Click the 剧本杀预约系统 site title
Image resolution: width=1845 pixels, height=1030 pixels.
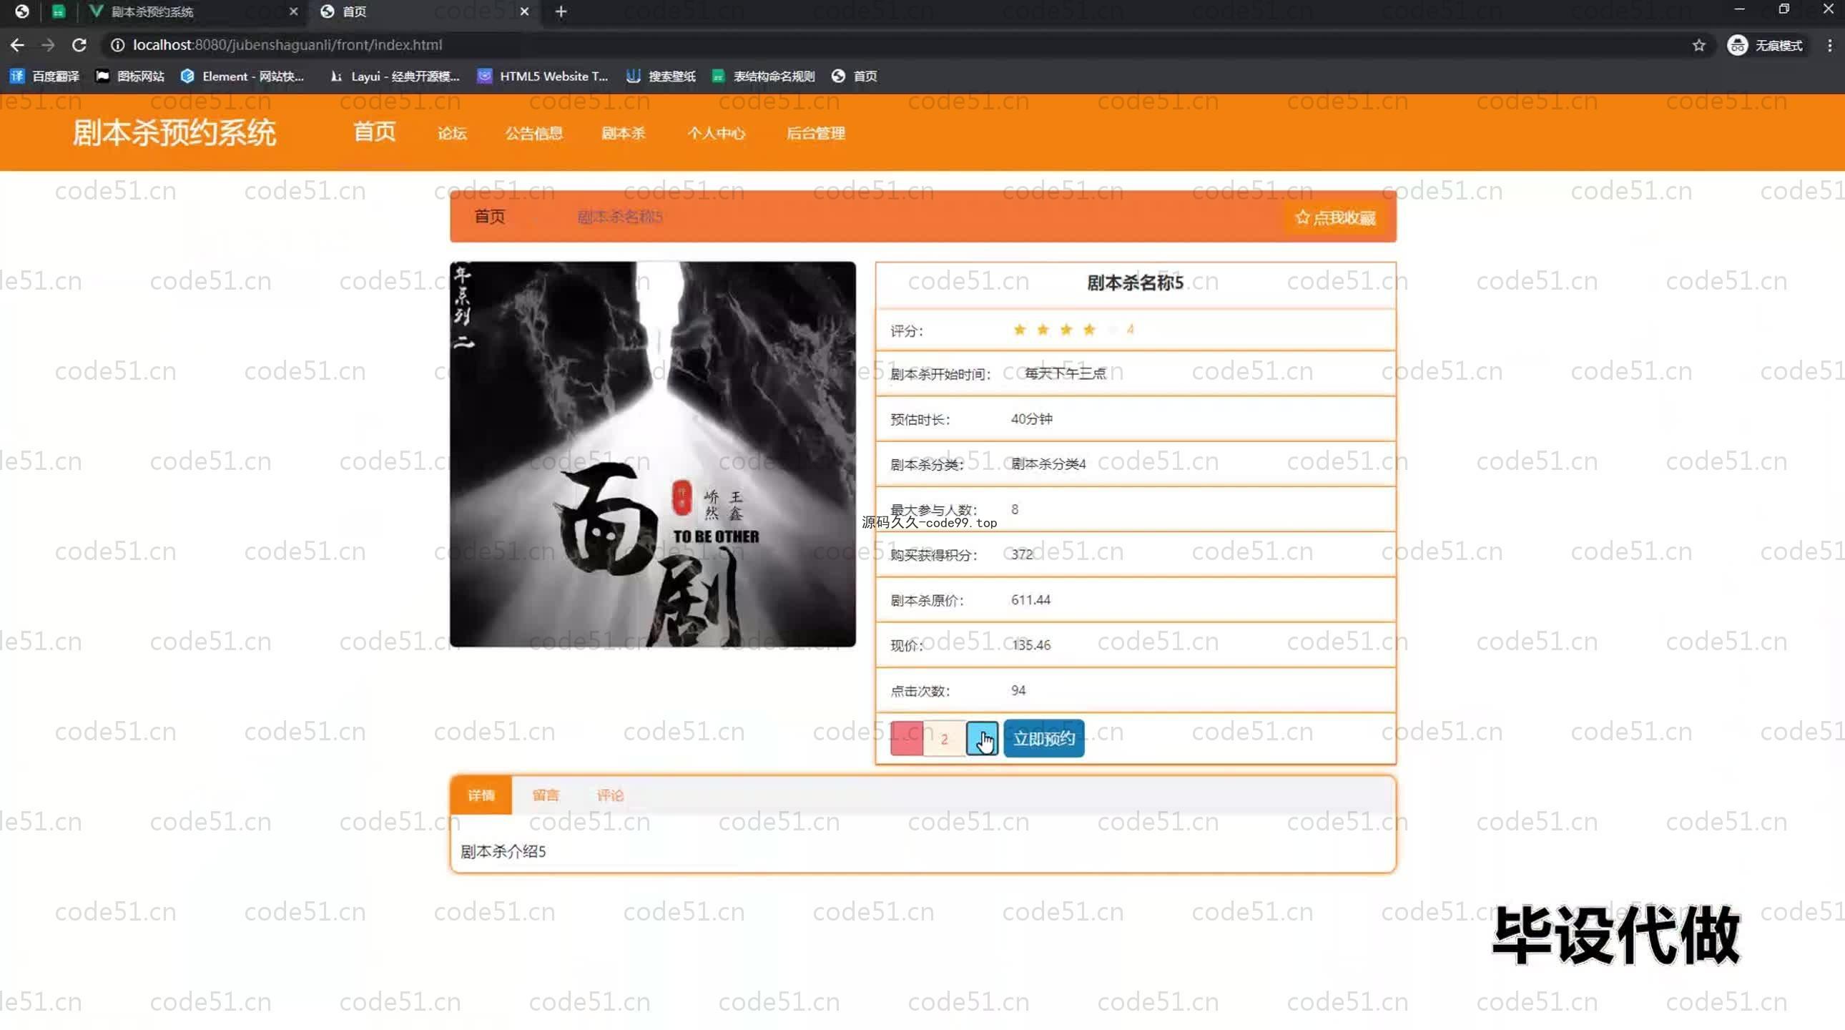pos(174,133)
